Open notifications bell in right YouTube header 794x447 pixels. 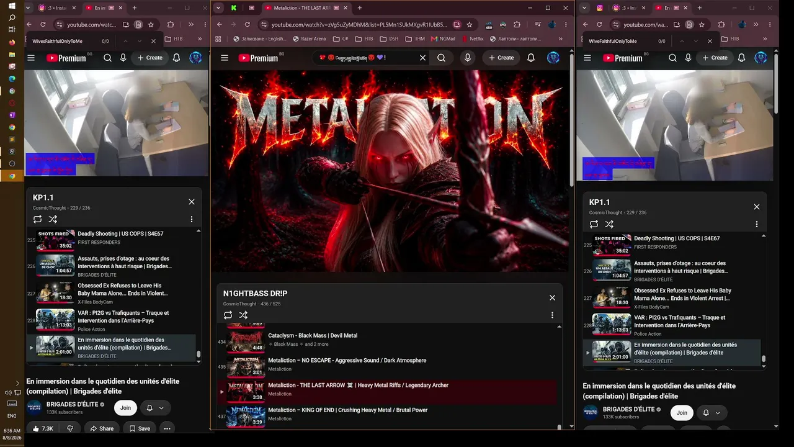(x=742, y=58)
